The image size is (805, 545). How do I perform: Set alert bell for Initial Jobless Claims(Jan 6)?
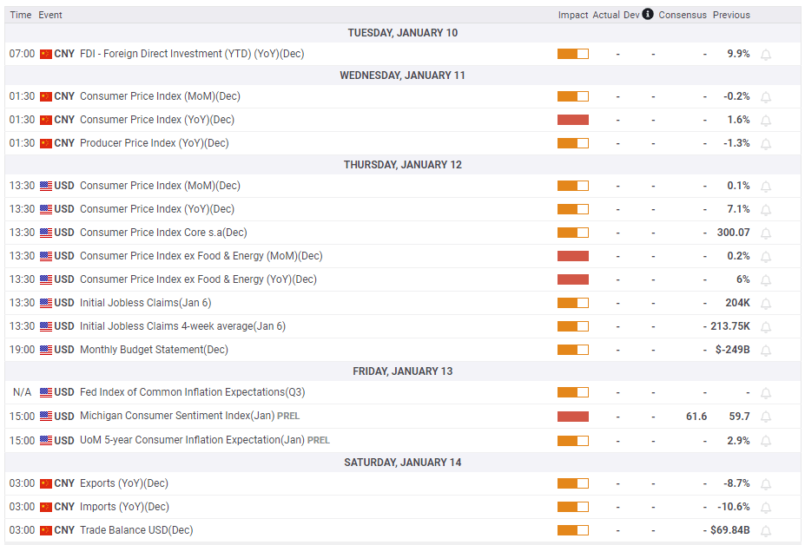[x=765, y=304]
